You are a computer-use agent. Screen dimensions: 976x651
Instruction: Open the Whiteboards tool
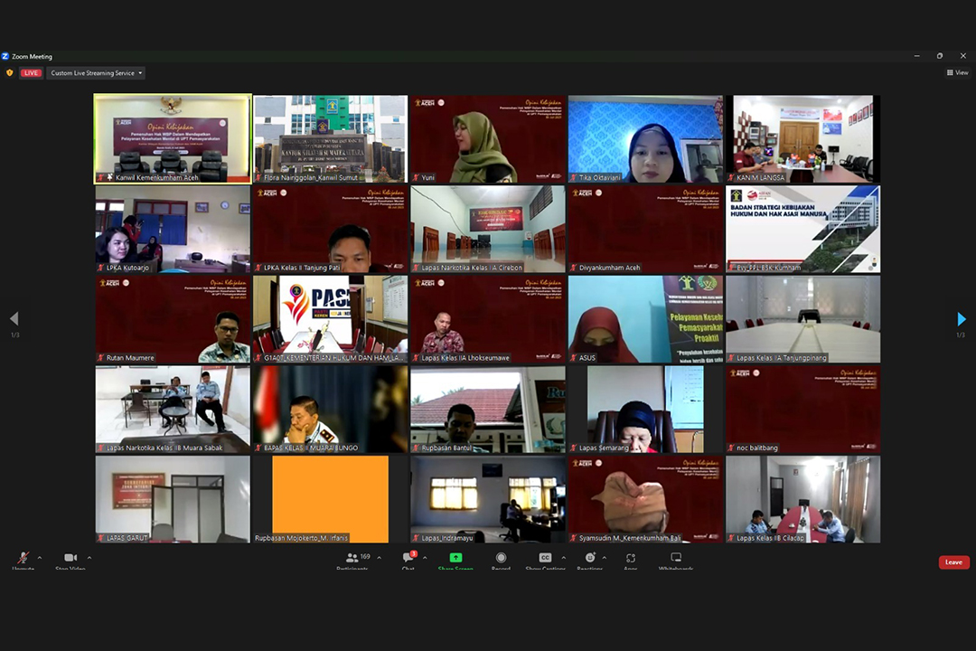(675, 559)
